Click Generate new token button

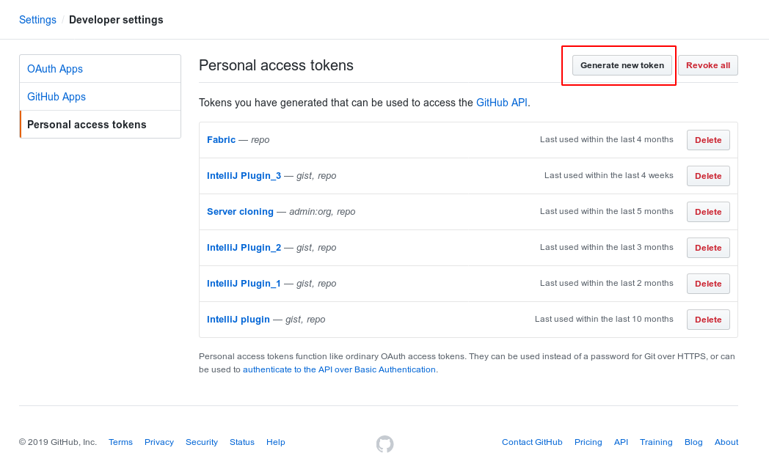(x=622, y=65)
